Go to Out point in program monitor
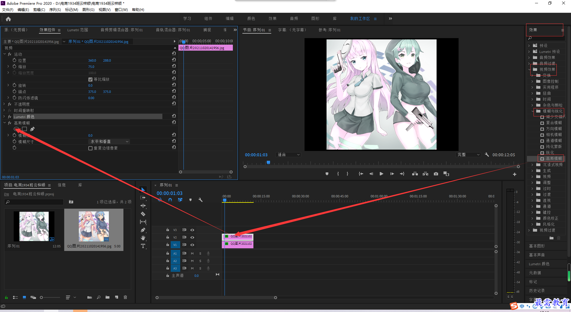Image resolution: width=571 pixels, height=312 pixels. coord(402,174)
